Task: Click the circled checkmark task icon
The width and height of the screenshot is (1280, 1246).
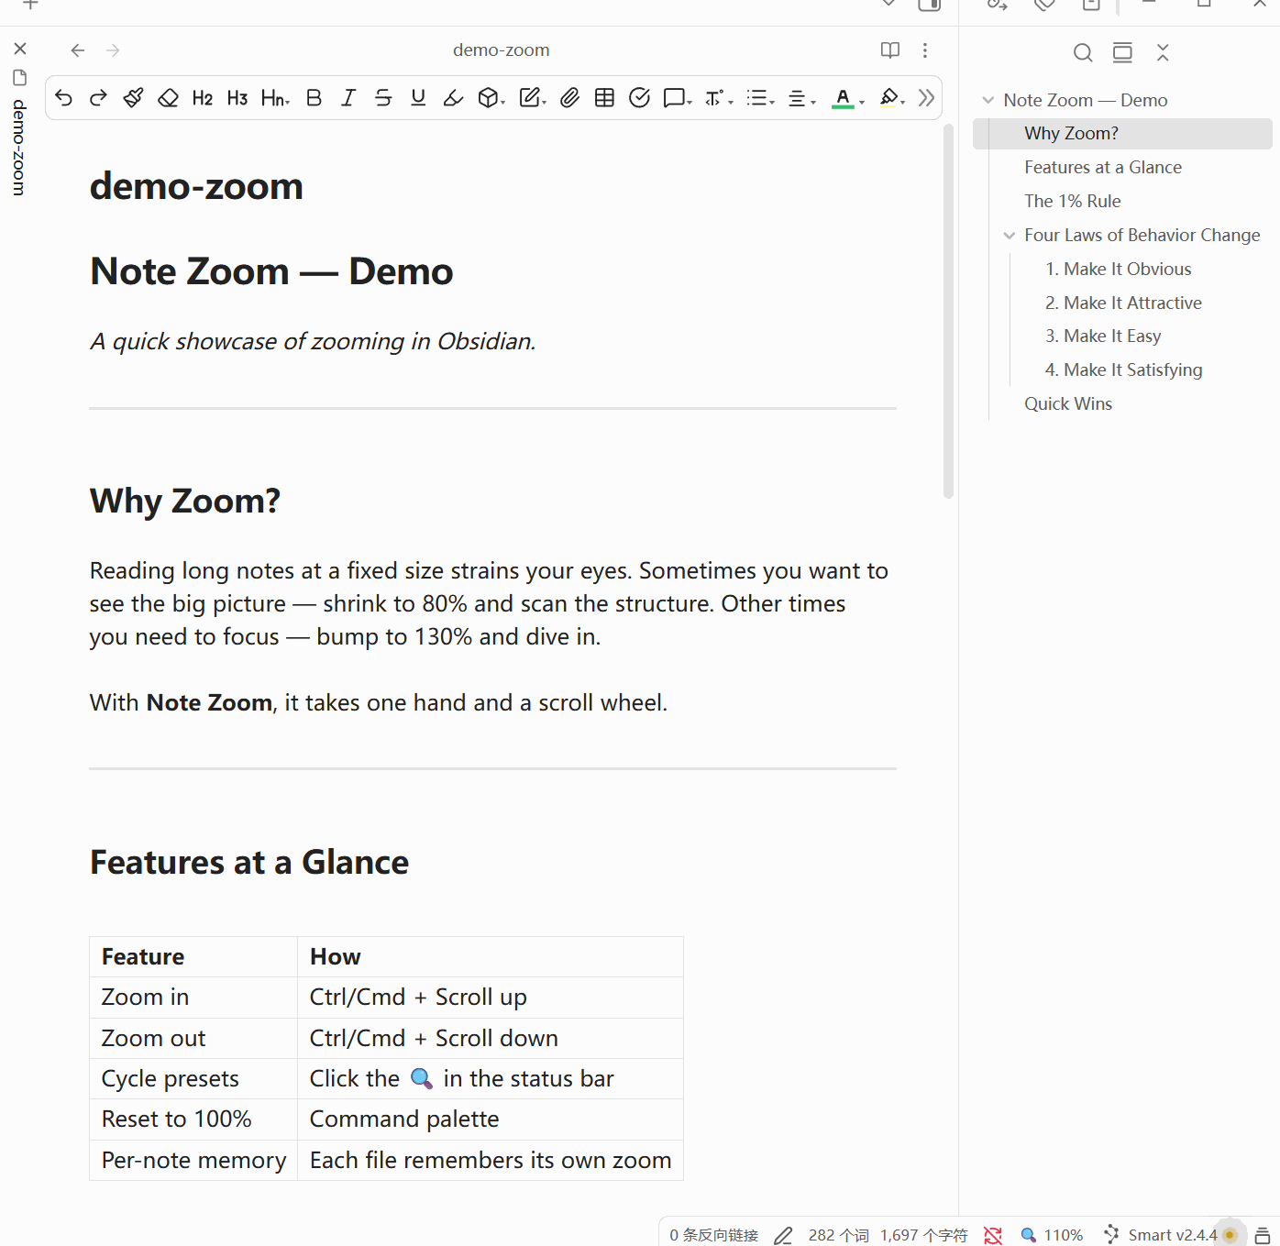Action: 639,98
